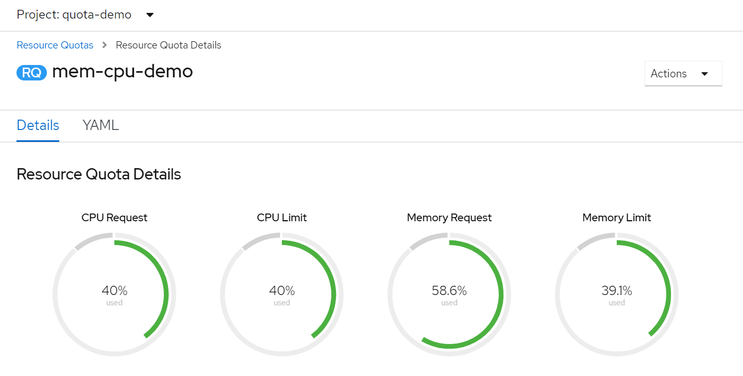
Task: Expand the project selector for mem-cpu-demo
Action: pos(85,15)
